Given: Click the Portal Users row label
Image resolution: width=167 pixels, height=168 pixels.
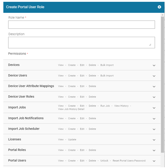Looking at the screenshot, I should pyautogui.click(x=17, y=160).
